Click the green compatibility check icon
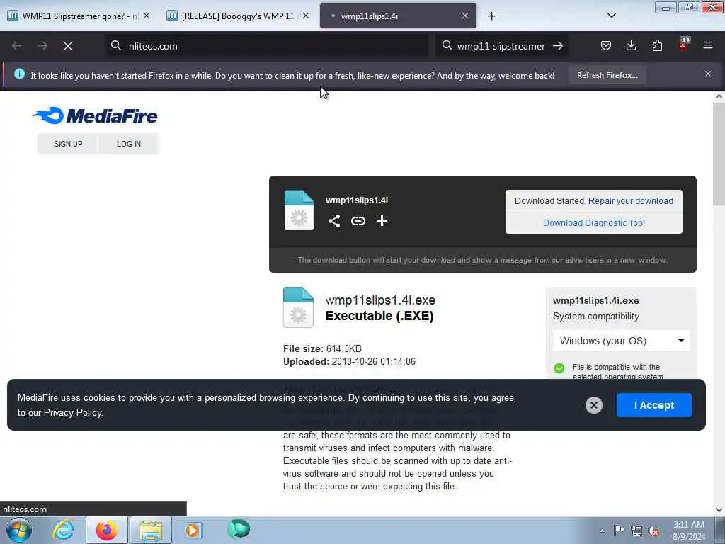Screen dimensions: 725x544 click(x=559, y=368)
